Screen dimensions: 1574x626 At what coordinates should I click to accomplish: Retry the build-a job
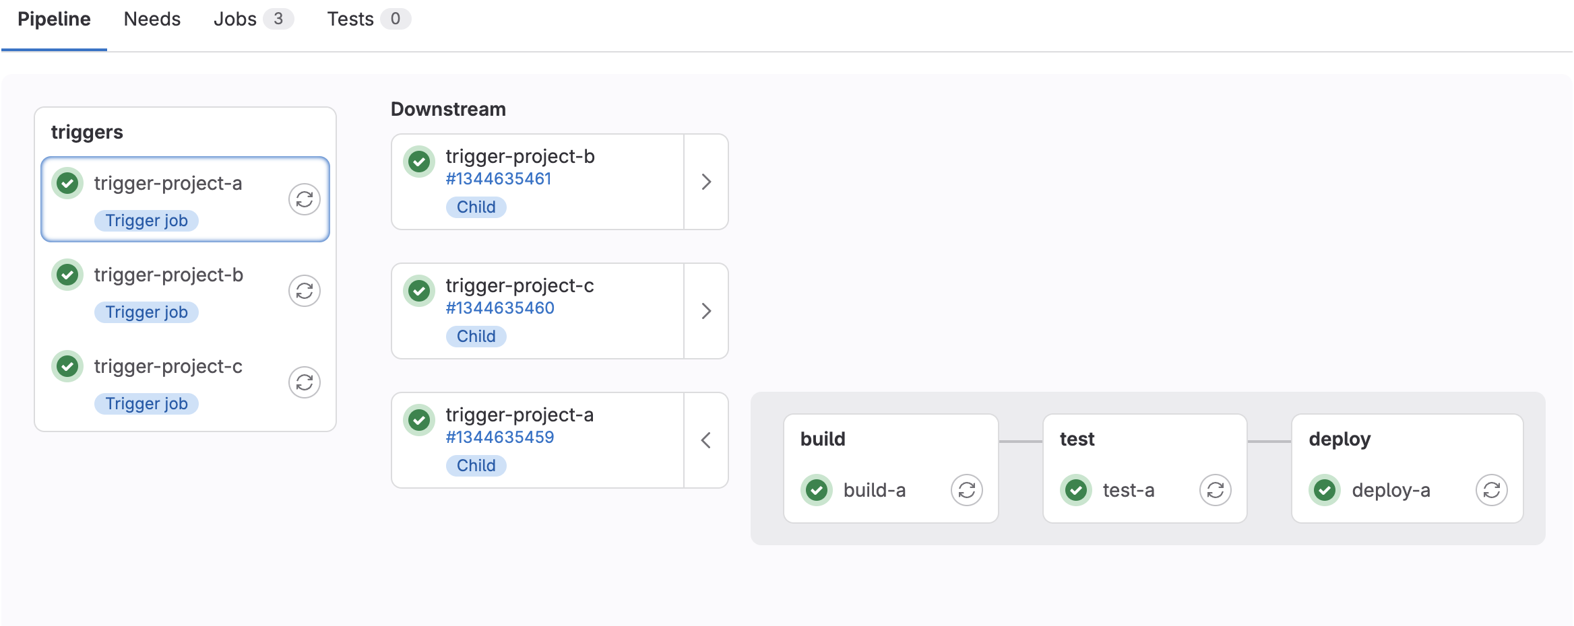(x=967, y=490)
